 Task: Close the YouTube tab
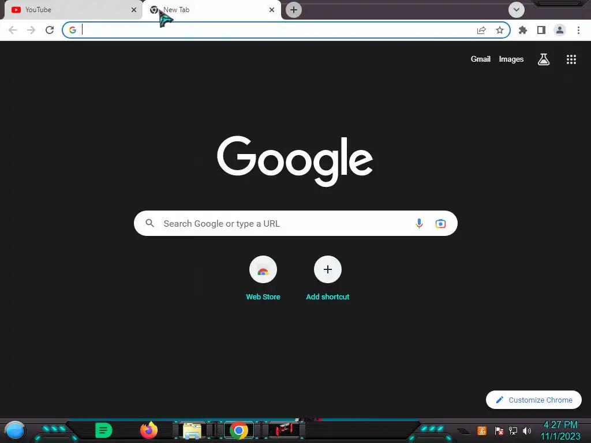click(x=134, y=10)
